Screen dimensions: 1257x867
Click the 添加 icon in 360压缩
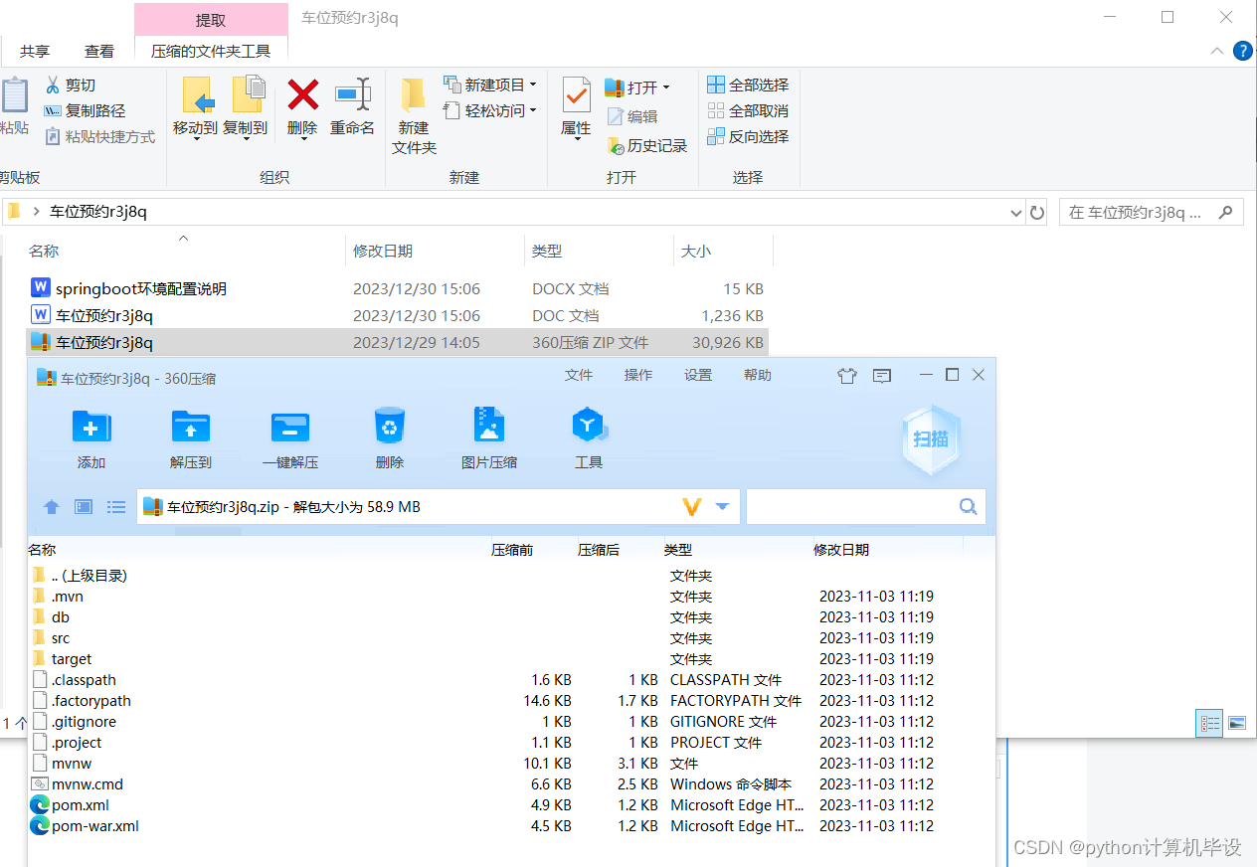91,428
